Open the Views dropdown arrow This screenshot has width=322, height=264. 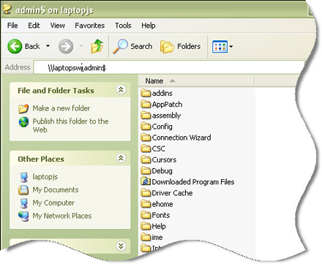click(x=231, y=46)
